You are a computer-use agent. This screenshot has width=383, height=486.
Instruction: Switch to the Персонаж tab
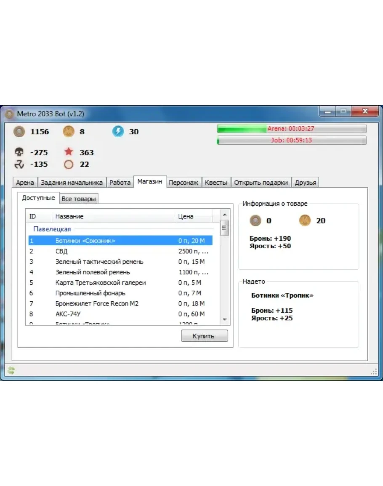pos(183,183)
